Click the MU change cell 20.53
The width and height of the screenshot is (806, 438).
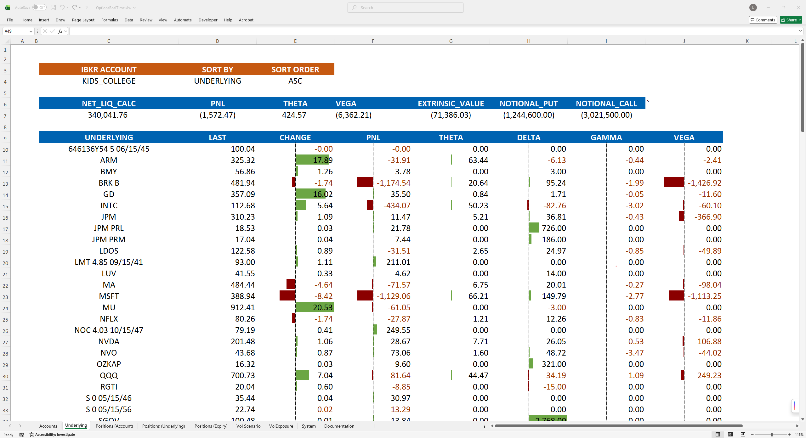click(295, 307)
